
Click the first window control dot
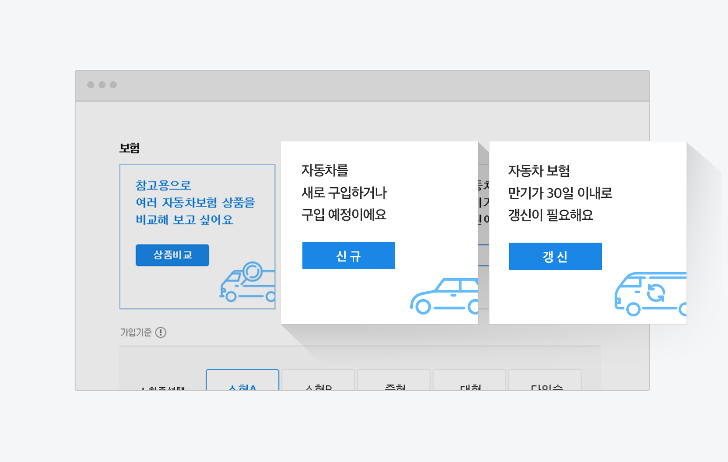click(x=91, y=84)
